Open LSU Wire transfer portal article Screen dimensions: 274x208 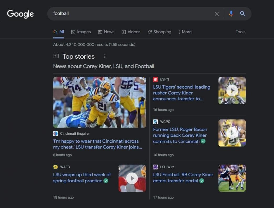pos(183,178)
